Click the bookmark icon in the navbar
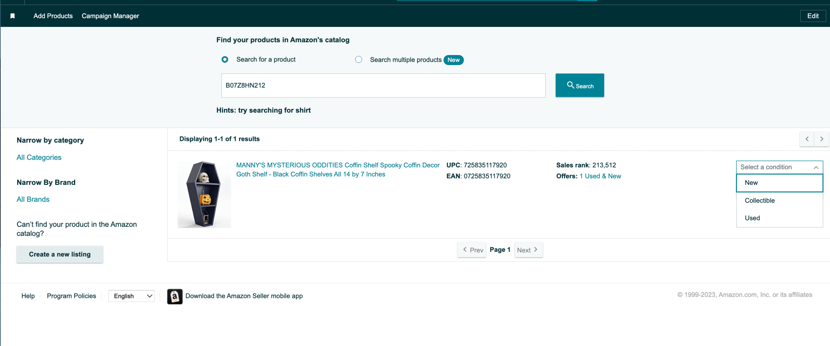Image resolution: width=830 pixels, height=346 pixels. (13, 16)
